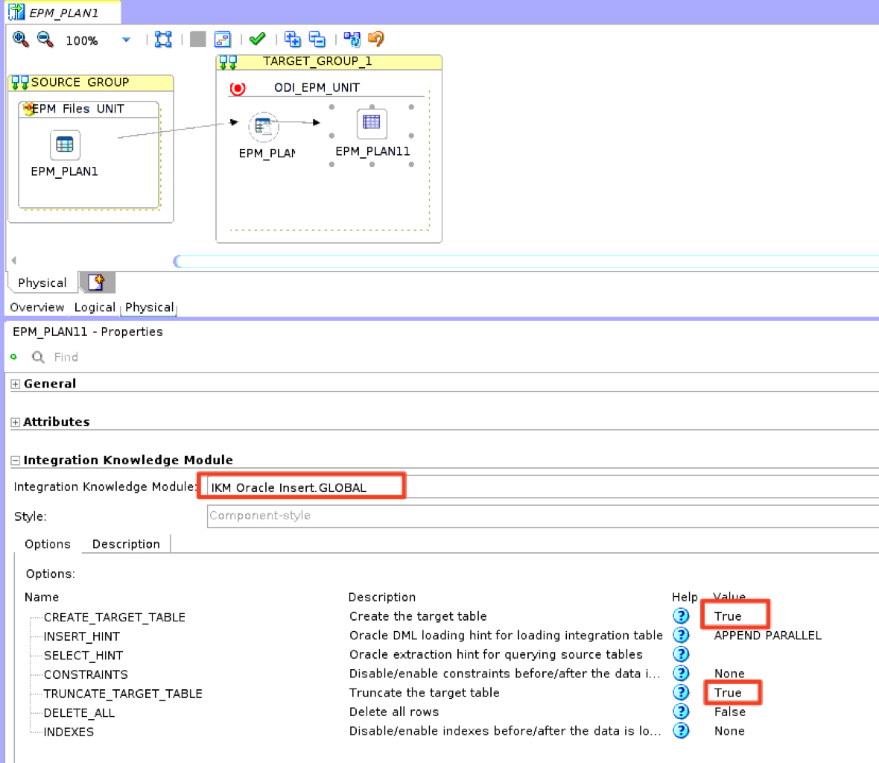Switch to the Logical tab
This screenshot has height=763, width=879.
pos(95,307)
